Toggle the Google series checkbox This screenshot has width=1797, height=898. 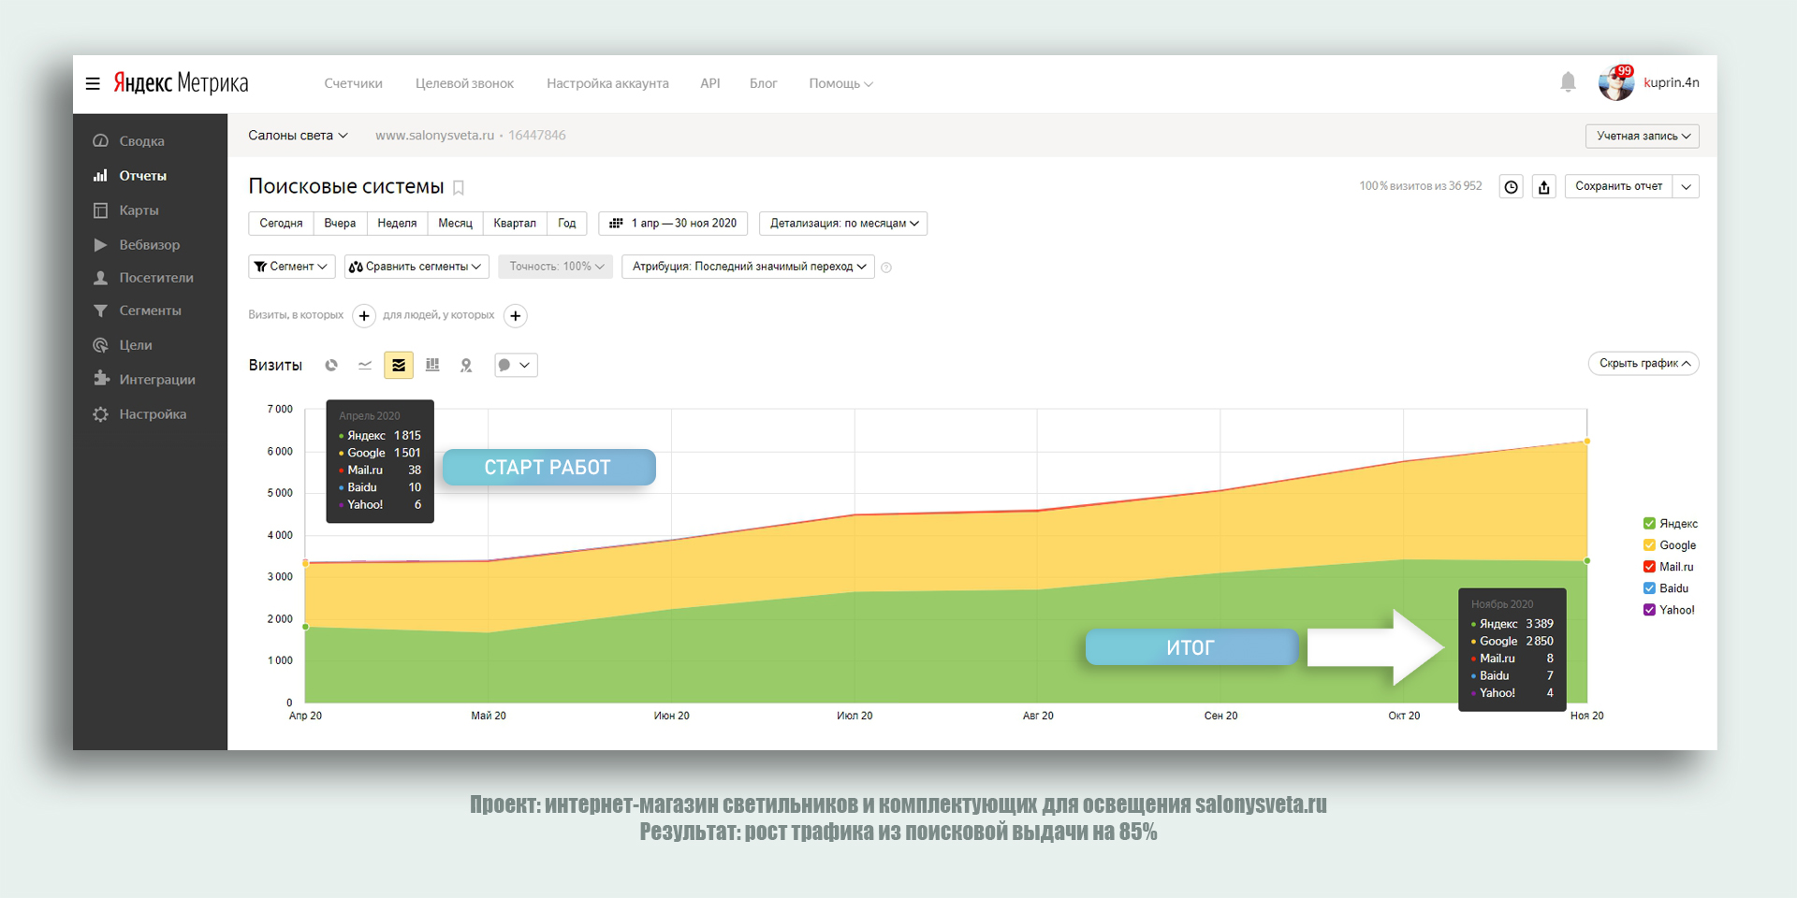pyautogui.click(x=1649, y=545)
